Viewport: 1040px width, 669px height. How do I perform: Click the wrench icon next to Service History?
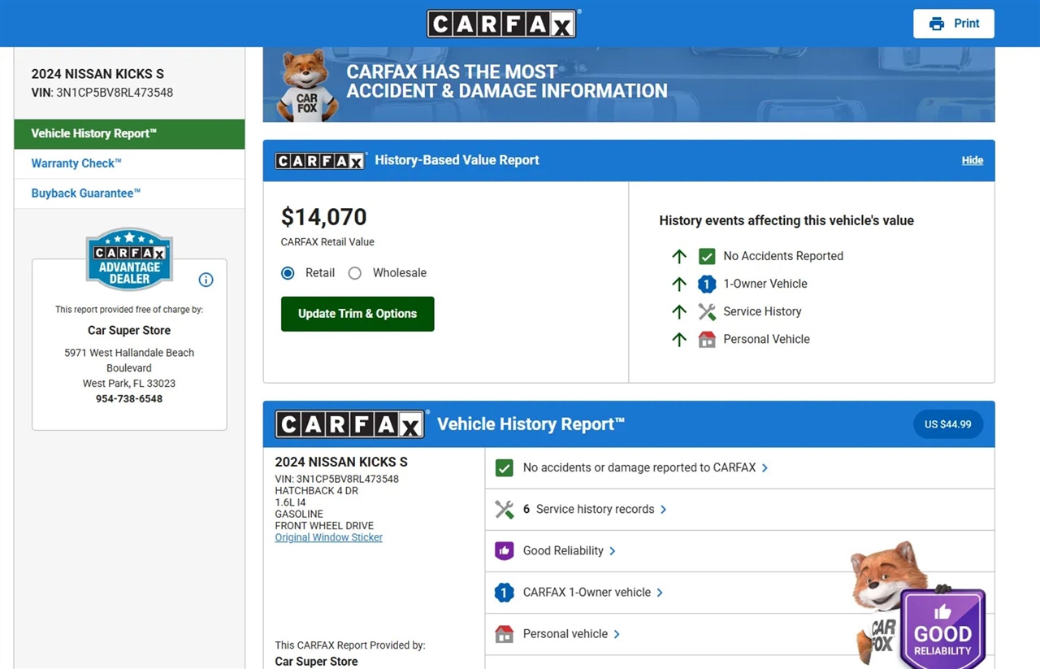707,311
